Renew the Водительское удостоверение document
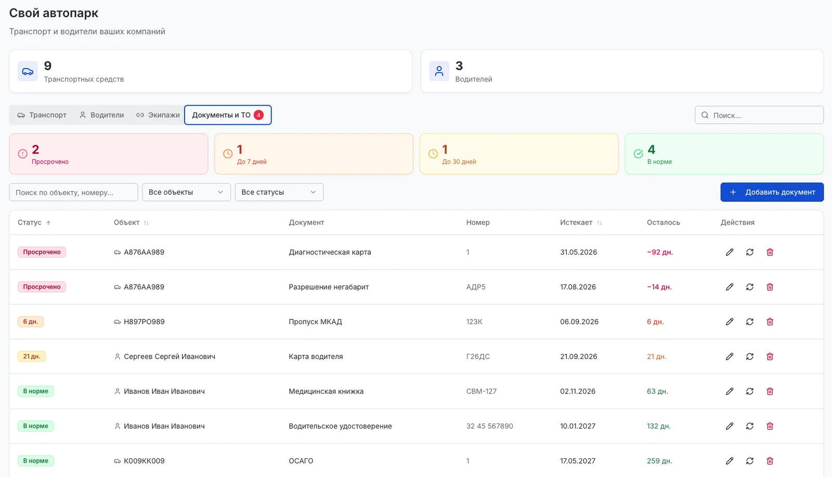 tap(750, 427)
